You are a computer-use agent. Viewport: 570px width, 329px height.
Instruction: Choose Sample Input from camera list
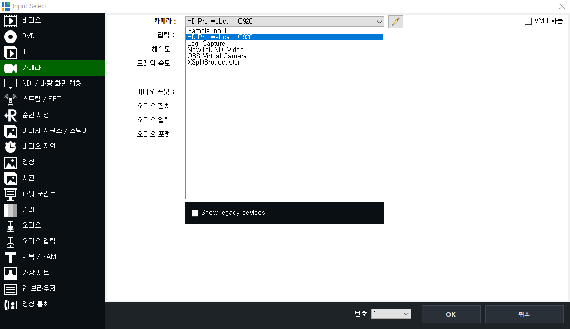(284, 31)
